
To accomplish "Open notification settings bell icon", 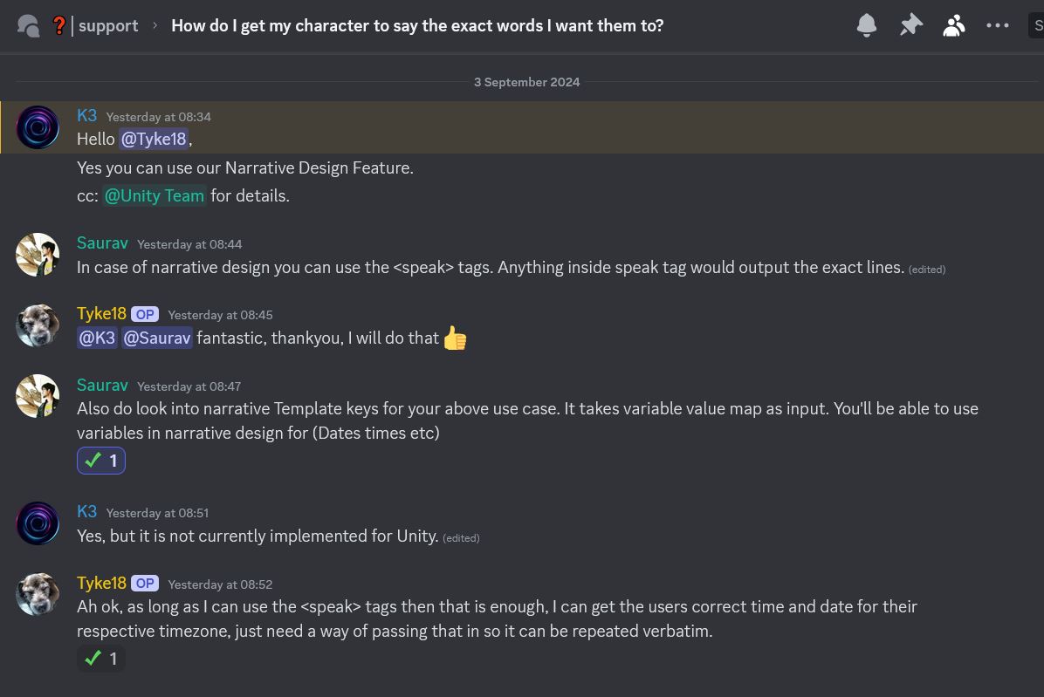I will click(867, 25).
